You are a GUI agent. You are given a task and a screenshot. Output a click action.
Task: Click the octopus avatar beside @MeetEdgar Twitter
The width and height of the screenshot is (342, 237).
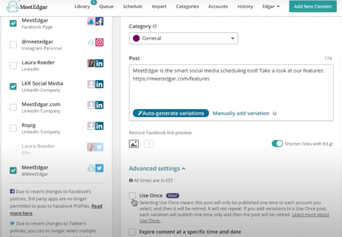tap(91, 168)
